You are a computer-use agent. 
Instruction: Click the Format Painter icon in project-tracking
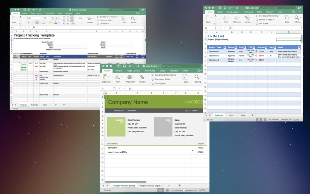pos(21,24)
